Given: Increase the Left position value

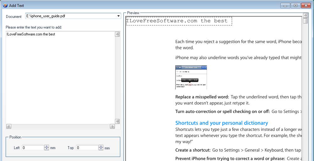Looking at the screenshot, I should point(47,147).
